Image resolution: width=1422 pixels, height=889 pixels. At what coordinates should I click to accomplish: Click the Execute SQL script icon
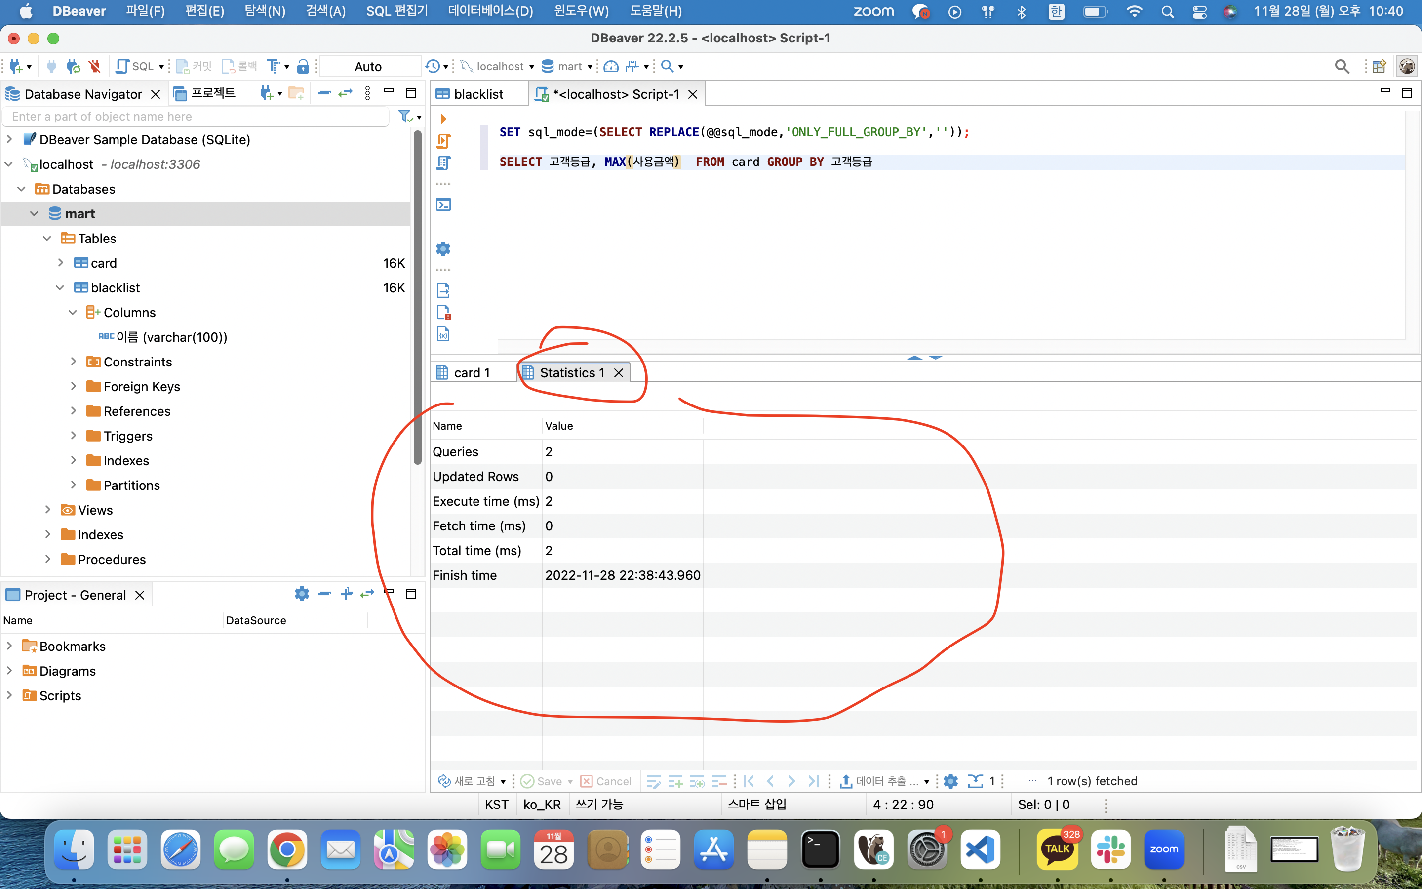coord(443,141)
